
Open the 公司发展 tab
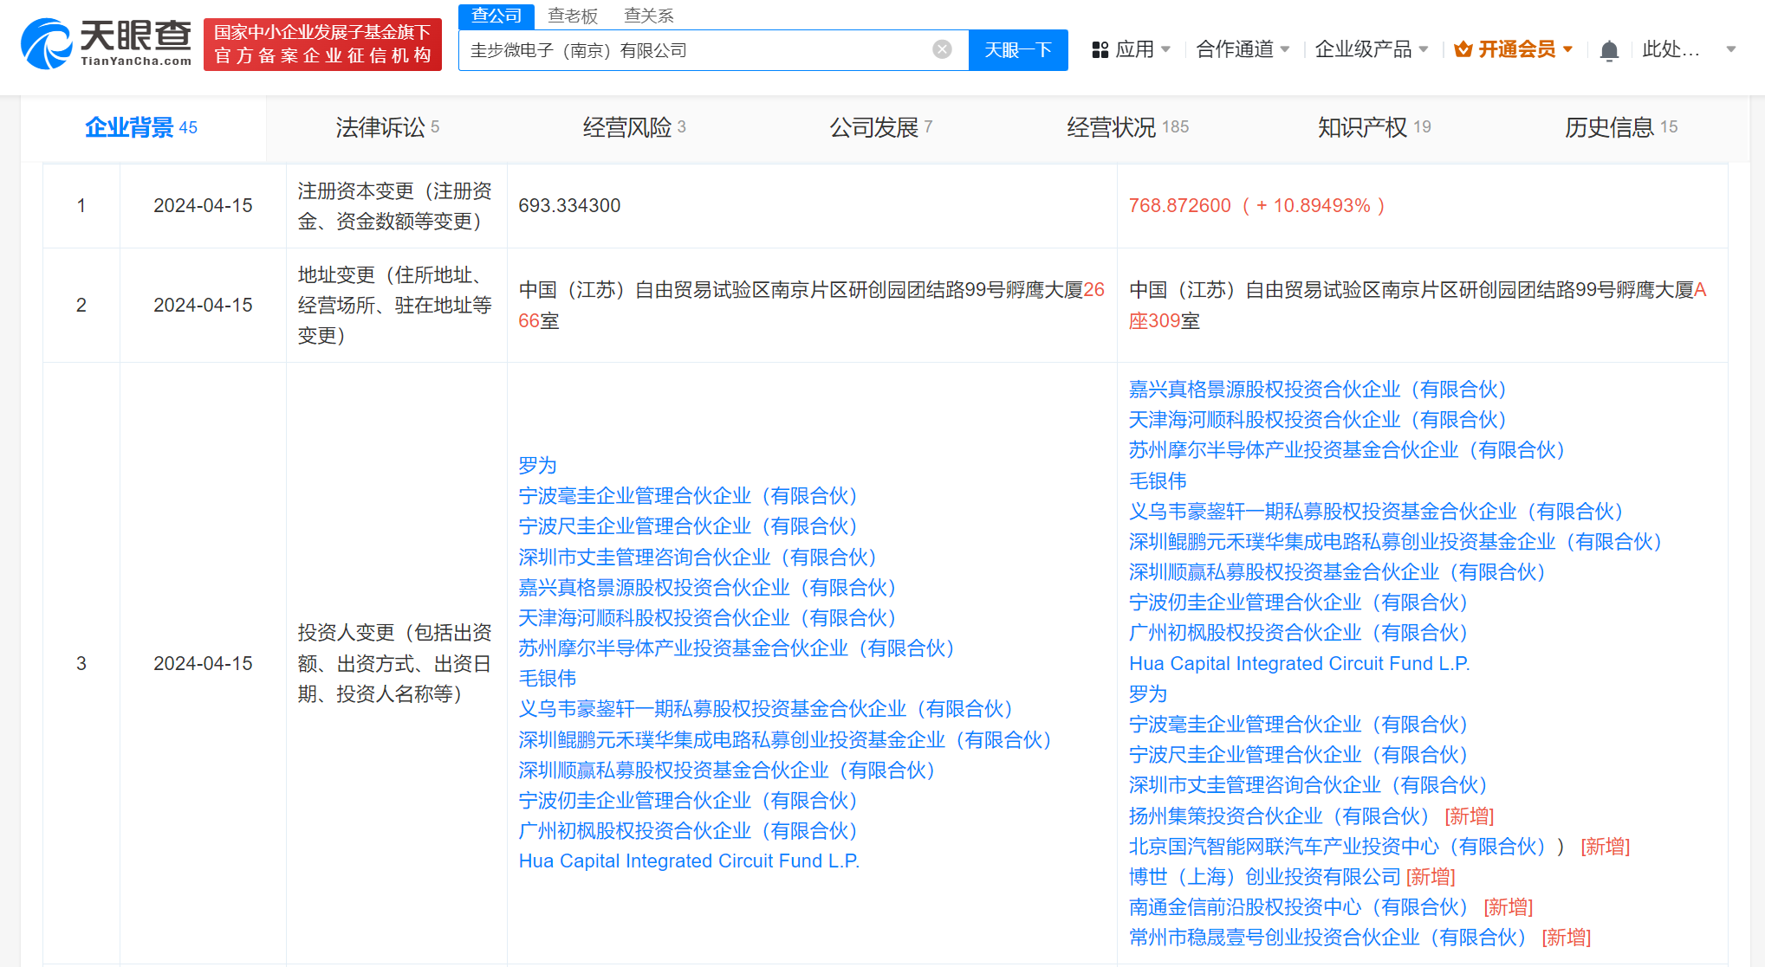coord(881,127)
